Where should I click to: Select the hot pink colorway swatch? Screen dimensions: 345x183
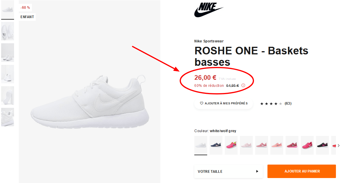tap(307, 145)
